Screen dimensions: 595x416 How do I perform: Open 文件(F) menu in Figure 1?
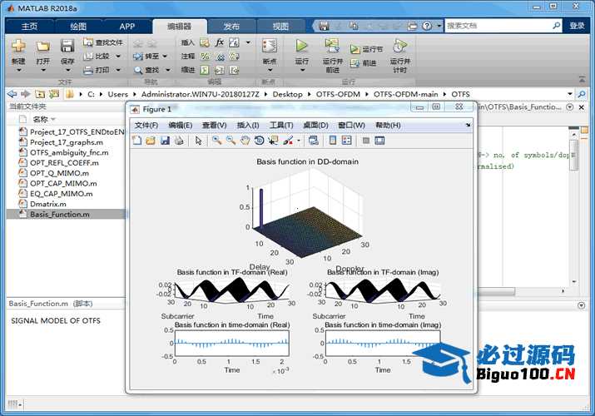pyautogui.click(x=146, y=126)
